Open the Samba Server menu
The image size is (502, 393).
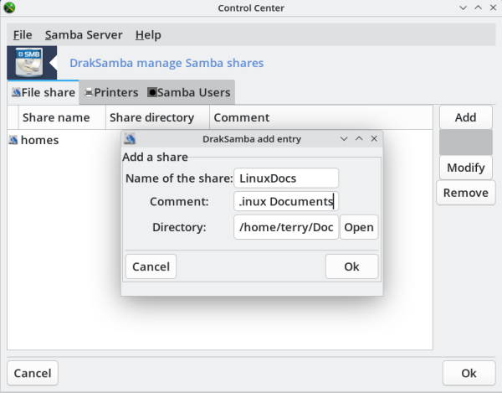[84, 34]
